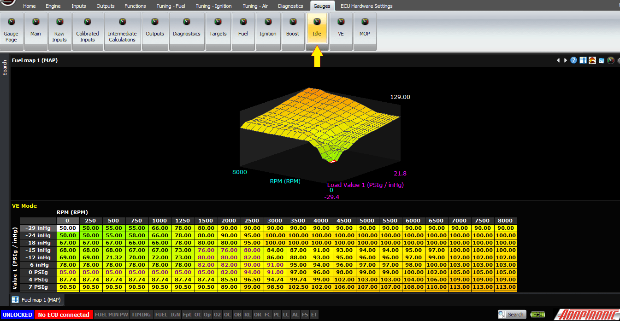This screenshot has width=620, height=321.
Task: Open the Diagnostics menu tab
Action: (x=290, y=6)
